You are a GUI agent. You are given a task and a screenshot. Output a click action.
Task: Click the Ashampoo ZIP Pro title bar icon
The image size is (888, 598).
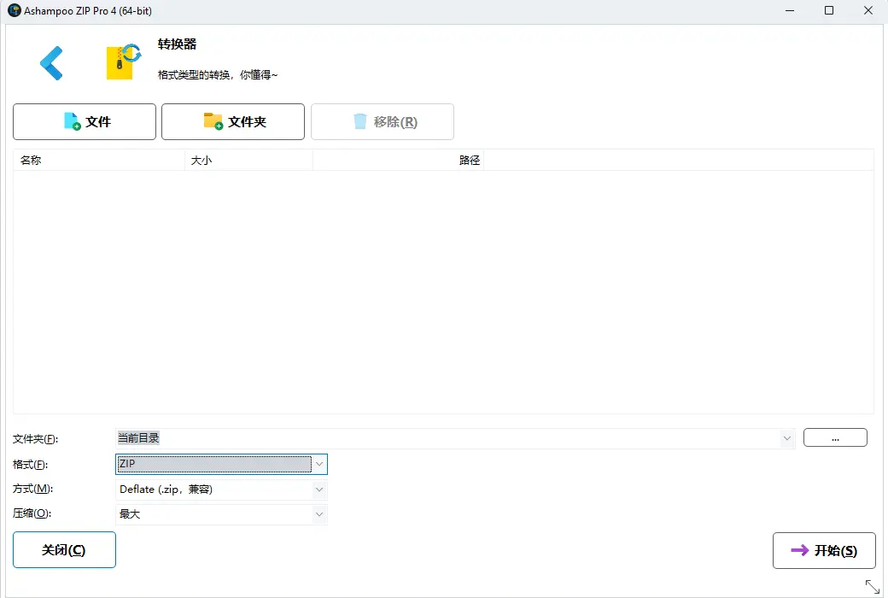point(15,10)
